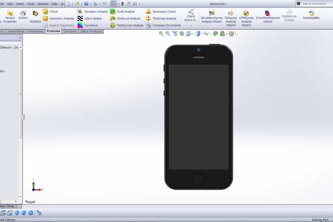Click the Save icon

tap(86, 4)
